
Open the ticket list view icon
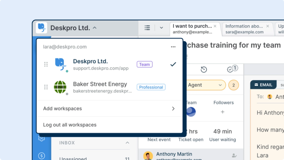tap(147, 28)
